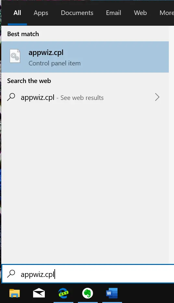This screenshot has width=174, height=303.
Task: Switch to the All filter tab
Action: tap(17, 13)
